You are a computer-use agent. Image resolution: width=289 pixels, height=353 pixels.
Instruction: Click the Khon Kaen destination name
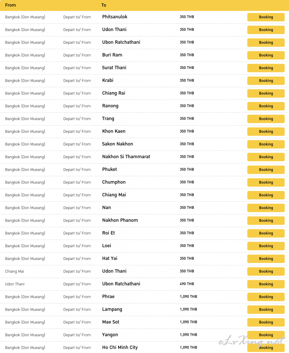(114, 131)
